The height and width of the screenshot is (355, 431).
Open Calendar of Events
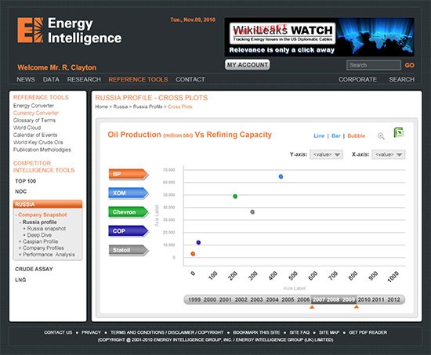tap(35, 135)
